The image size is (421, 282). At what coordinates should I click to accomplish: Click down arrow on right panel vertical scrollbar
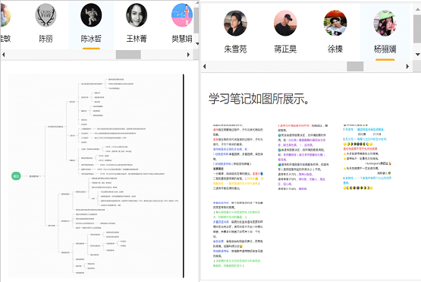click(417, 55)
